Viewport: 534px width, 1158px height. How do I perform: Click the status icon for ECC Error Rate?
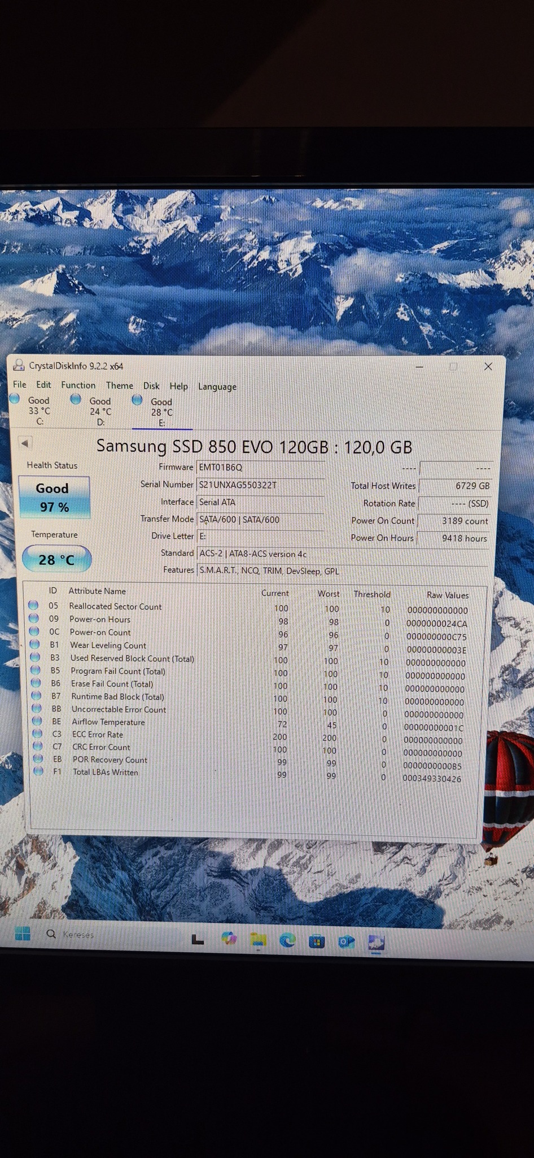click(x=38, y=733)
